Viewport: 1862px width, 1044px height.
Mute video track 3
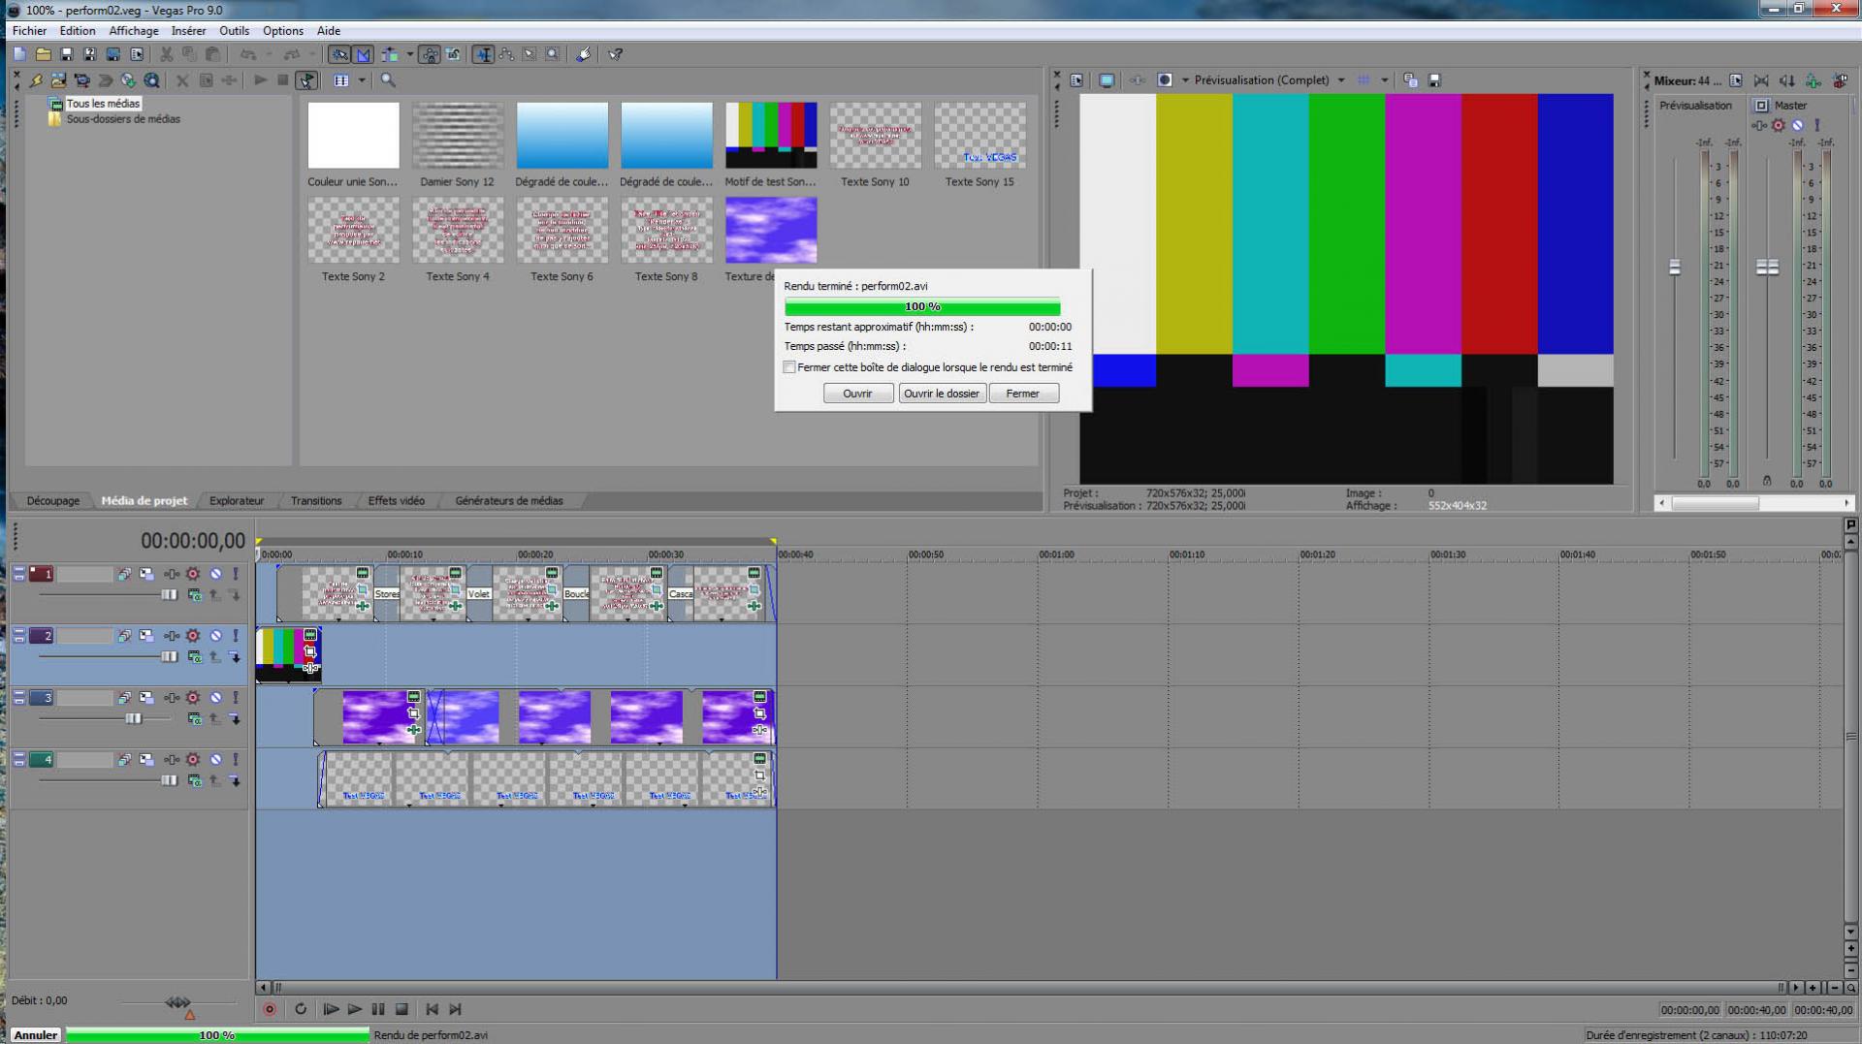click(215, 698)
